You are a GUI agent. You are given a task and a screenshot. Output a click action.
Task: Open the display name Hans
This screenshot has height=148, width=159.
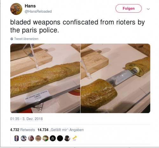pyautogui.click(x=30, y=6)
